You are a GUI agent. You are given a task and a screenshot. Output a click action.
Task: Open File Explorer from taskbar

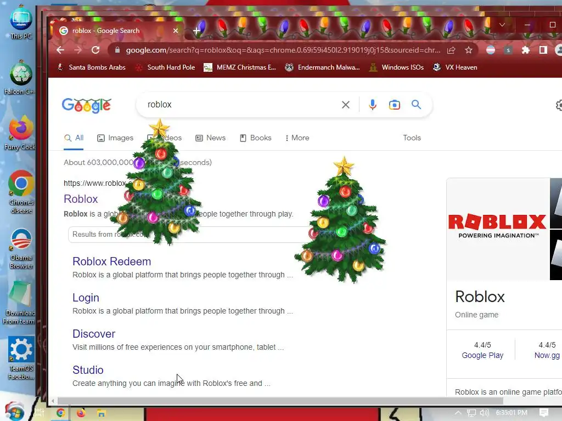click(102, 413)
